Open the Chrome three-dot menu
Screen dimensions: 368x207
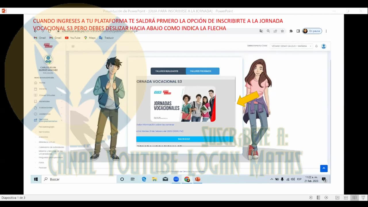326,31
